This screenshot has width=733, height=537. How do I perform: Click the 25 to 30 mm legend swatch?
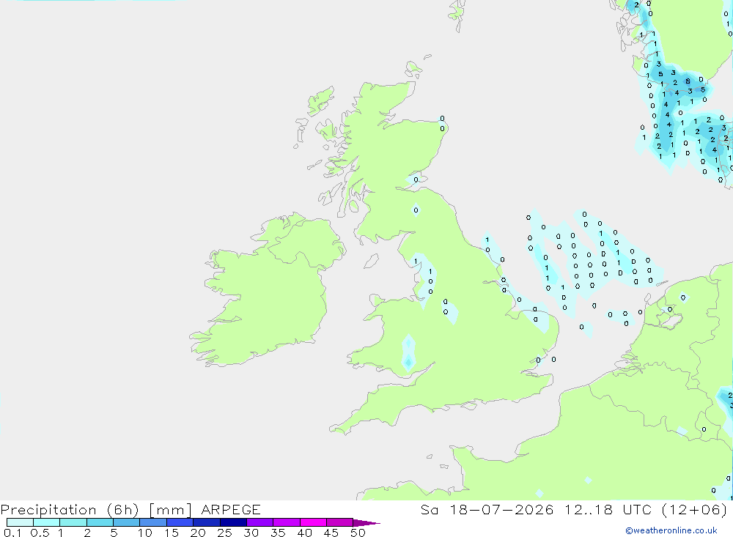click(233, 522)
